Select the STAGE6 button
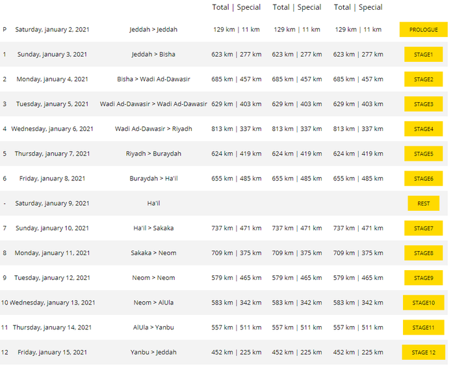Screen dimensions: 455x369 423,178
